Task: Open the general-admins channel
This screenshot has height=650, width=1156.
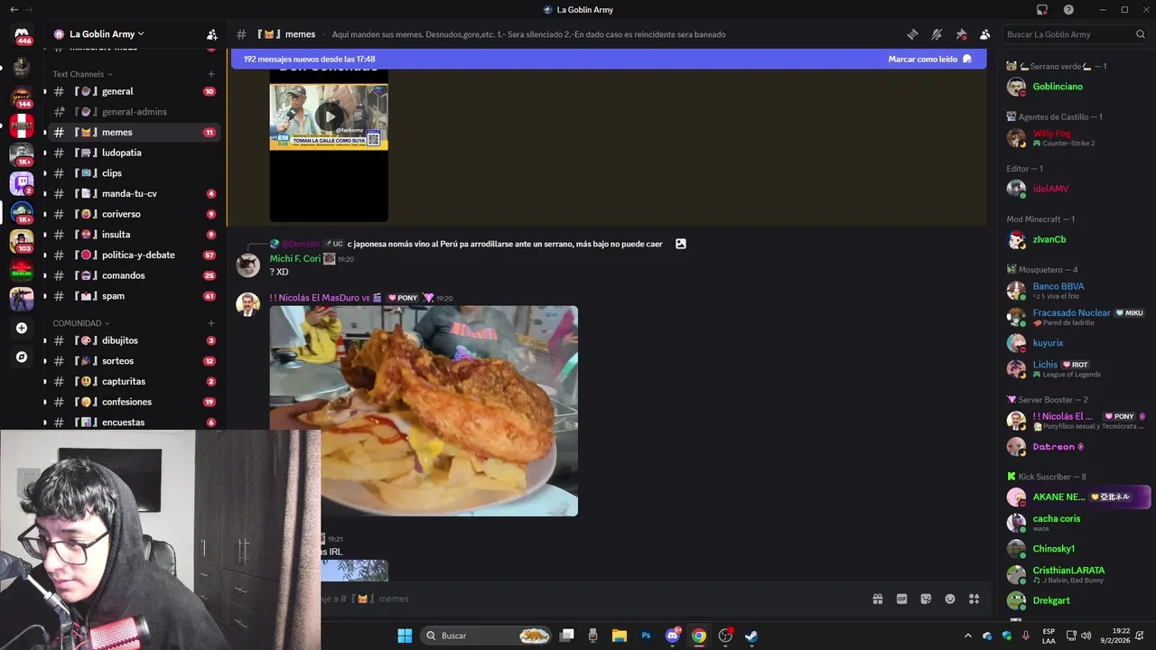Action: [134, 112]
